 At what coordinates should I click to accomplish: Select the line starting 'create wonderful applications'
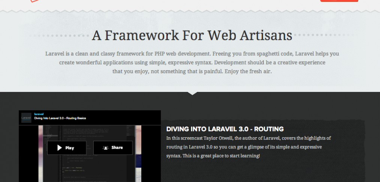192,63
